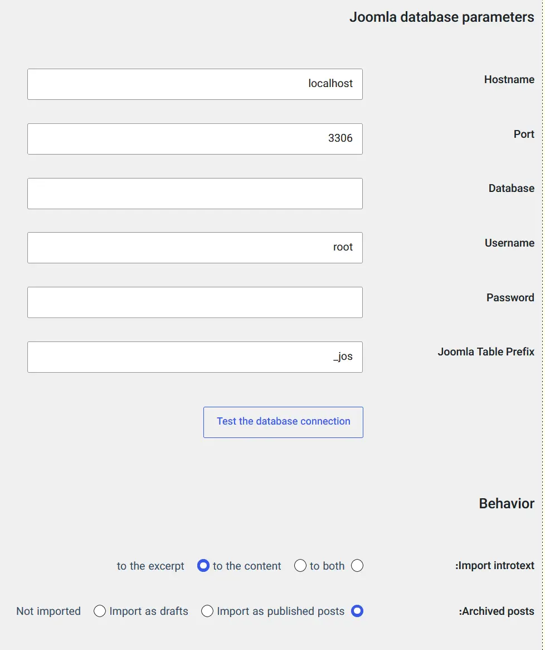Click the selected radio in Archived posts row
This screenshot has width=545, height=650.
click(357, 611)
